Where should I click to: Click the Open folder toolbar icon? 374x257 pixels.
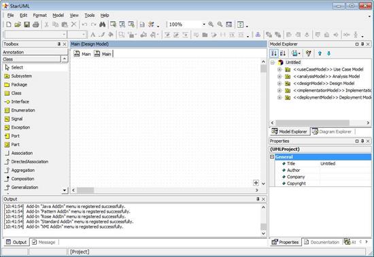[18, 24]
